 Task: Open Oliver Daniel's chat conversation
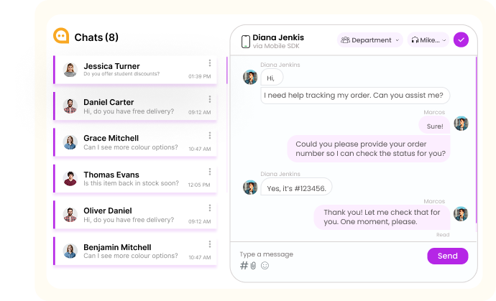pos(129,215)
